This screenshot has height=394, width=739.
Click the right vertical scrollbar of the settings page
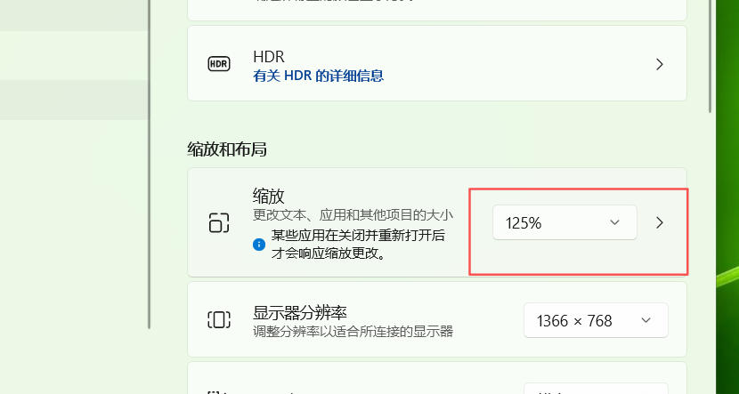pos(710,53)
